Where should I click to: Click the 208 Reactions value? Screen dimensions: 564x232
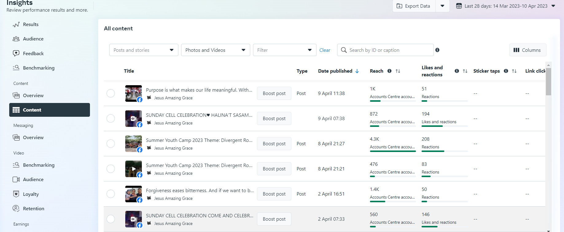click(x=426, y=139)
